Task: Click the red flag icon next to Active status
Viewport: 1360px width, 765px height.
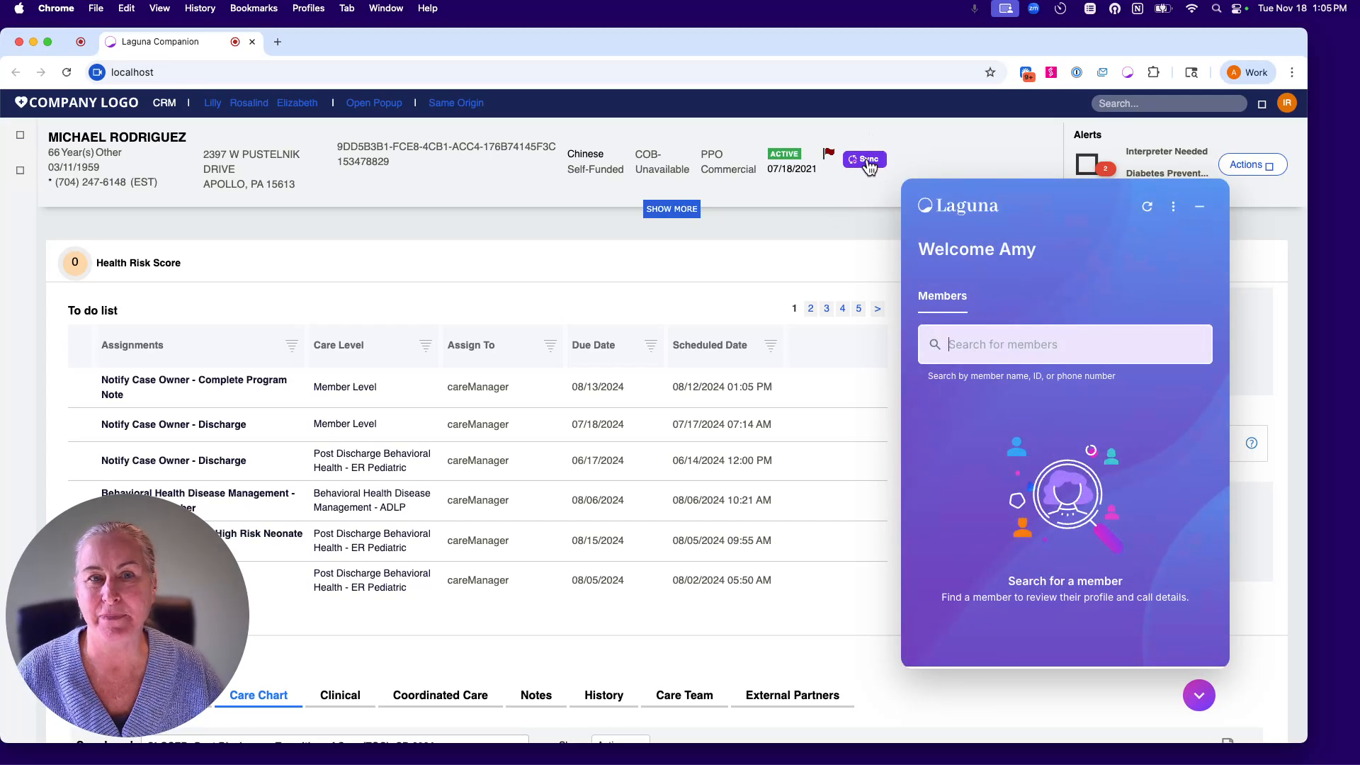Action: [x=828, y=152]
